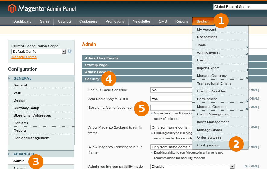This screenshot has height=169, width=267.
Task: Expand the Admin User Emails fieldset
Action: click(x=137, y=58)
